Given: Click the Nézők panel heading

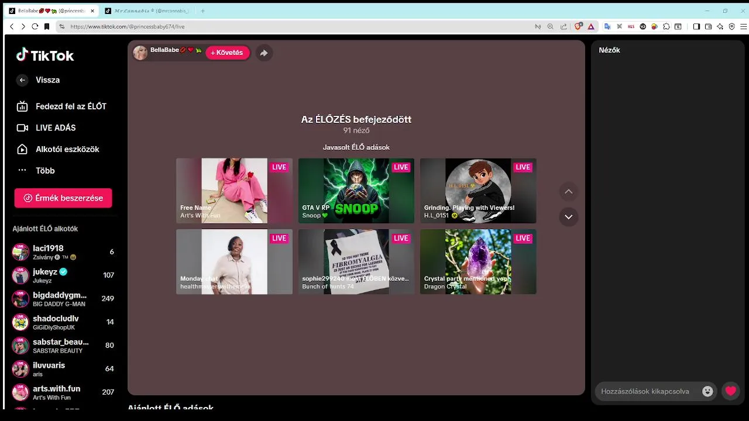Looking at the screenshot, I should coord(609,50).
